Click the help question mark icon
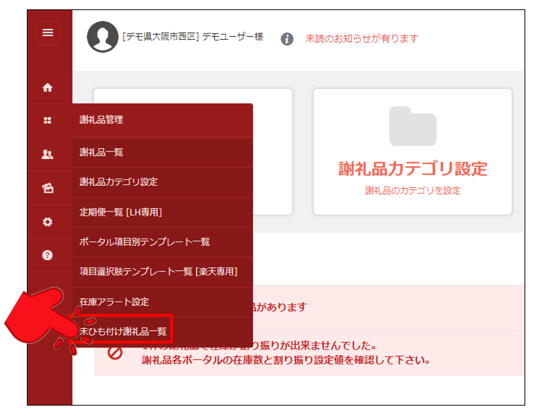The width and height of the screenshot is (538, 419). click(x=47, y=255)
